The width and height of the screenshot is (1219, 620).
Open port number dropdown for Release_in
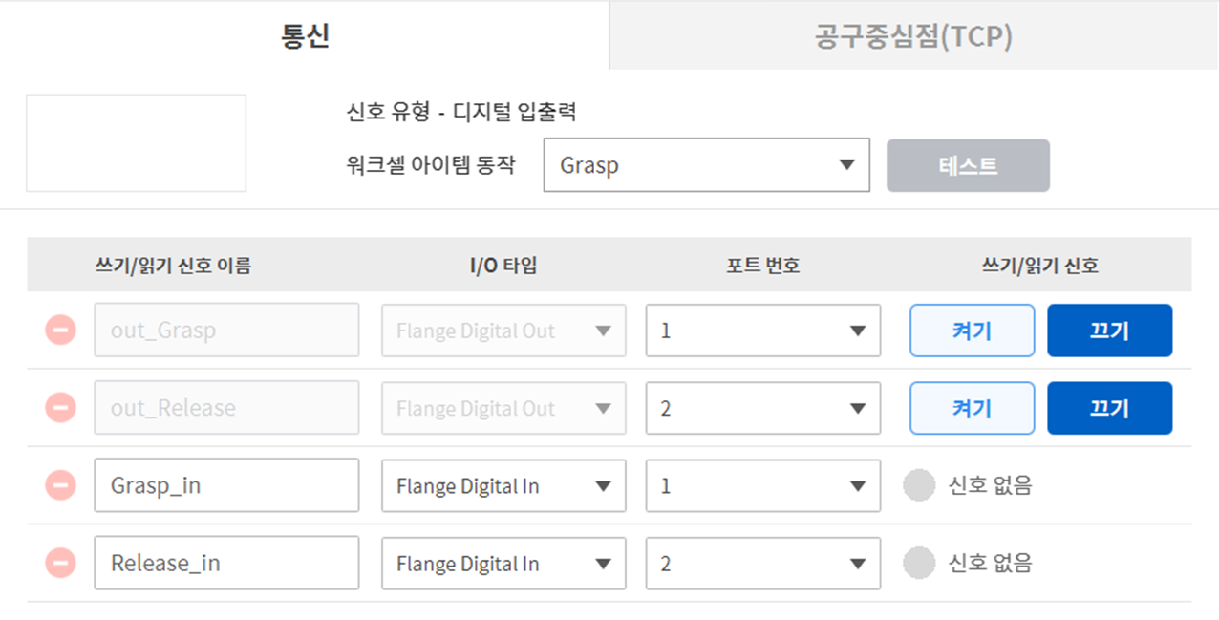pos(762,564)
